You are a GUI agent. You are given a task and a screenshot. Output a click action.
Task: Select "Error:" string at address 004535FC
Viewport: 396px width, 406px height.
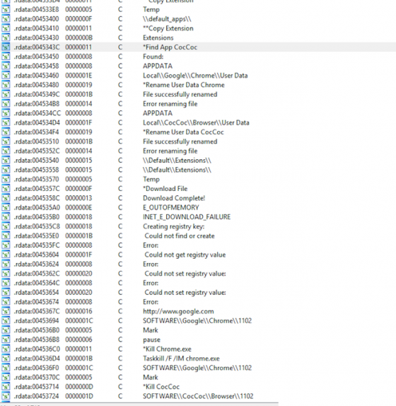point(151,245)
